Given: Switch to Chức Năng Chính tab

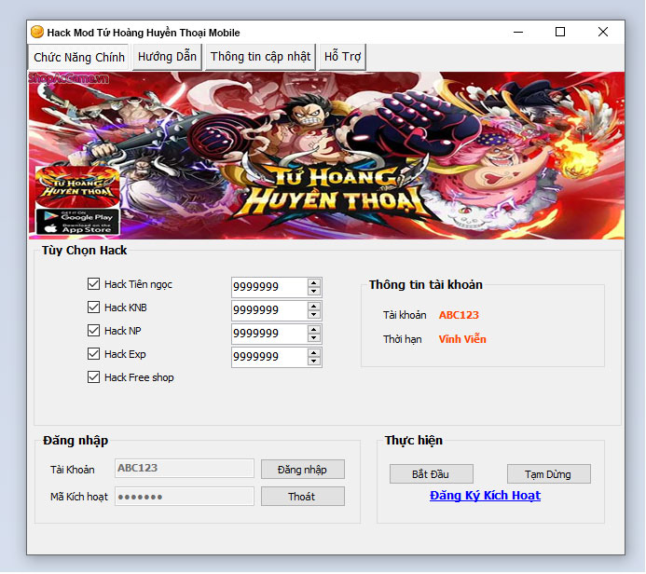Looking at the screenshot, I should (78, 57).
